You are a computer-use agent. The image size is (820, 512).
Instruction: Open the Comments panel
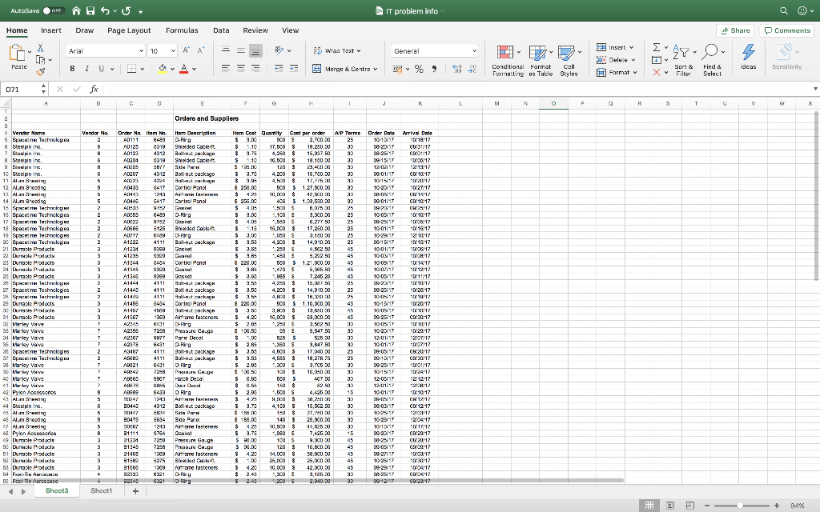coord(786,30)
